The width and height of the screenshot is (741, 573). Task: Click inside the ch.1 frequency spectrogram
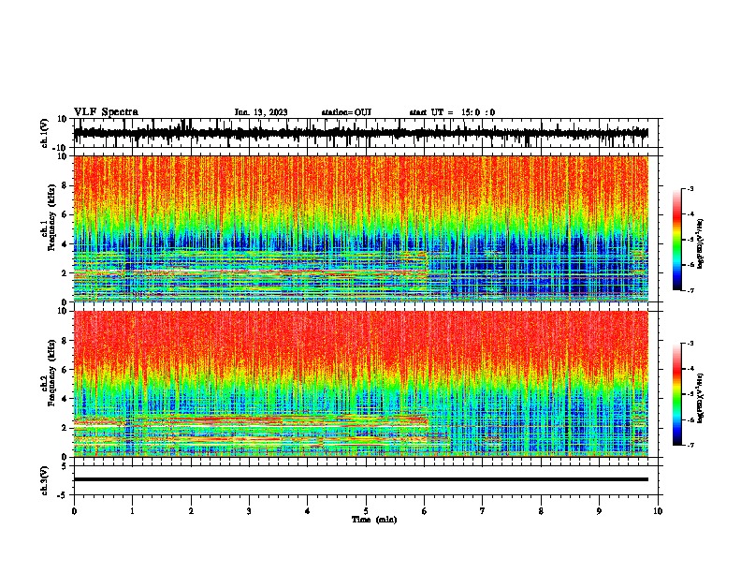360,228
